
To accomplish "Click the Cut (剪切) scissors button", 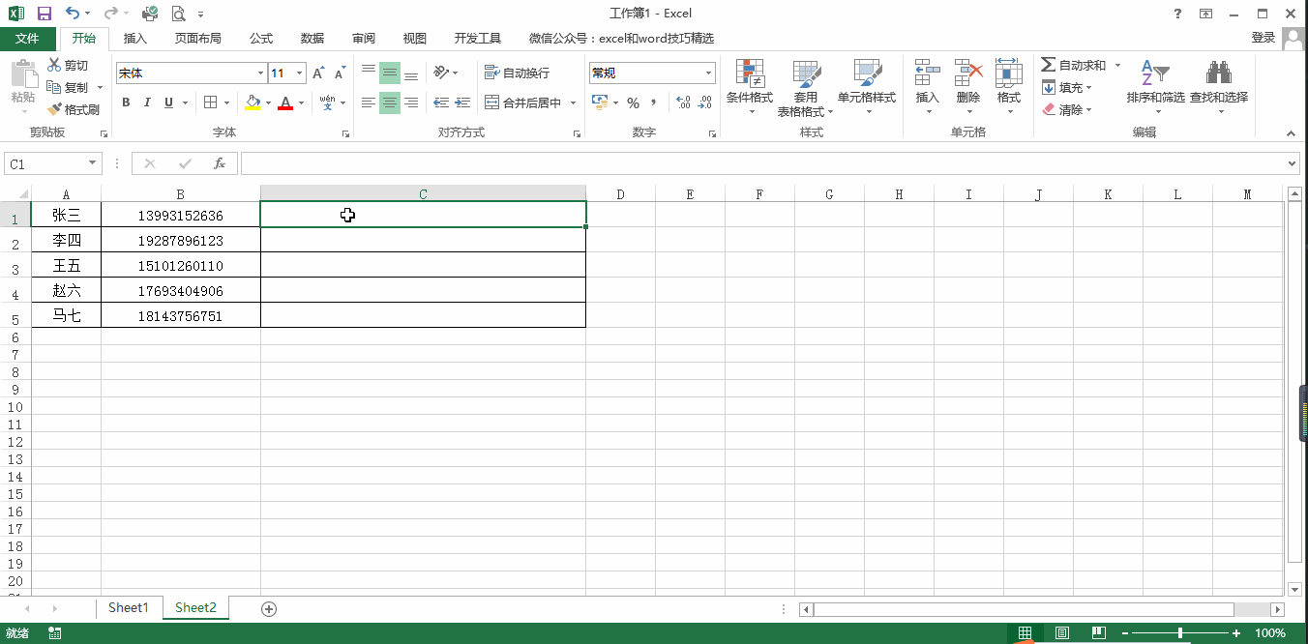I will click(68, 65).
